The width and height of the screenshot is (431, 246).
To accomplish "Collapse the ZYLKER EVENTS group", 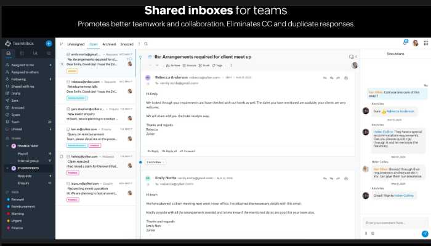I will (7, 168).
